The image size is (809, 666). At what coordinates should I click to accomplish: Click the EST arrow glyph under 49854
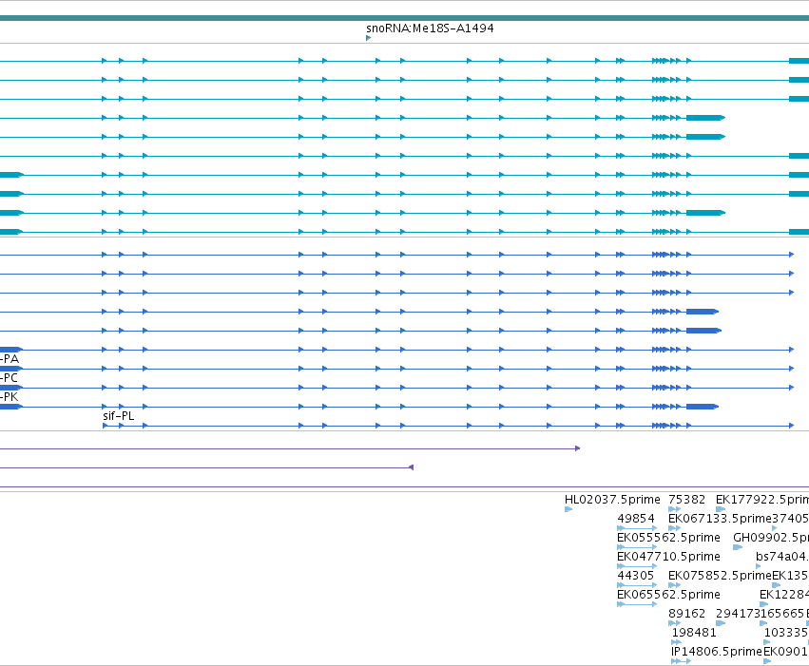(x=637, y=528)
